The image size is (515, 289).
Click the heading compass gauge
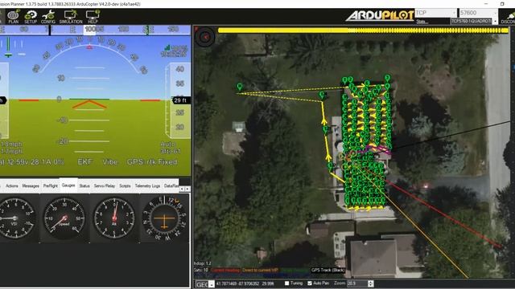(164, 218)
